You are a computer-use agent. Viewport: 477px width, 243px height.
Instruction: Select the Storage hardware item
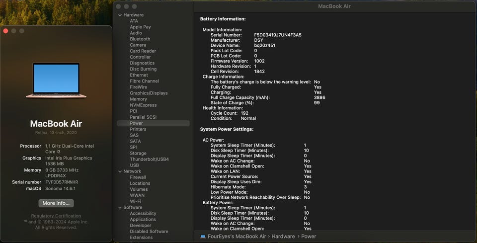[x=138, y=153]
